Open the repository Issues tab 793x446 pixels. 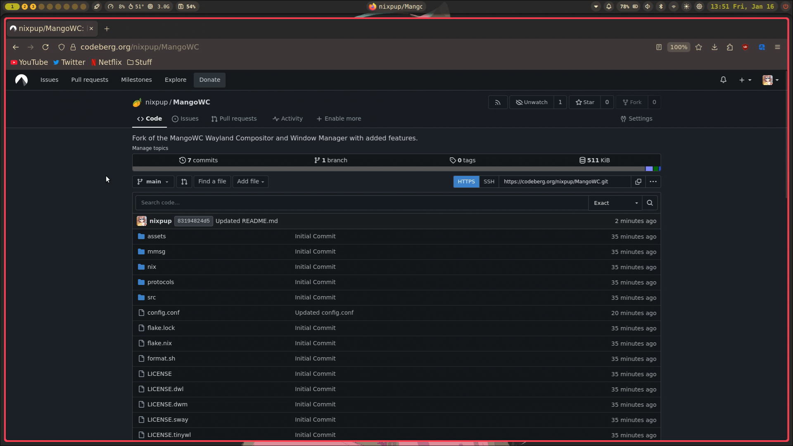pyautogui.click(x=185, y=119)
